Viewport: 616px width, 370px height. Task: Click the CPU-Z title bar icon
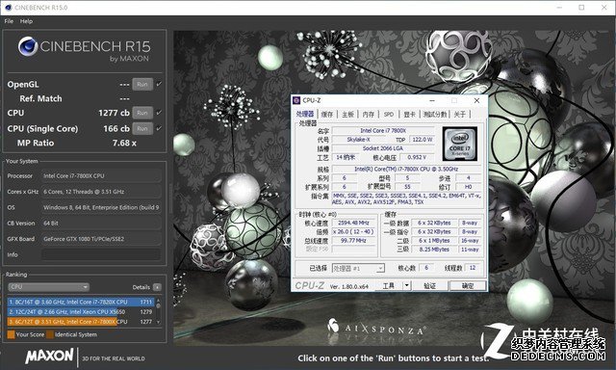(296, 100)
